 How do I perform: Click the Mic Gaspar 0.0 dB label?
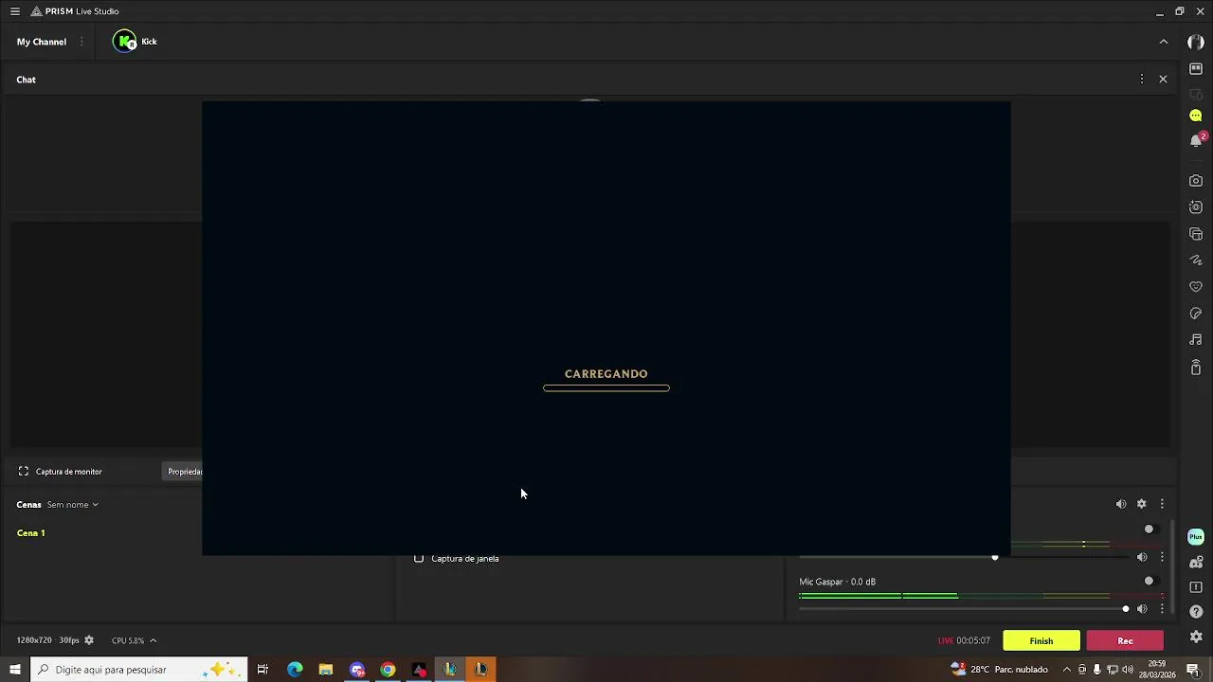pyautogui.click(x=837, y=583)
